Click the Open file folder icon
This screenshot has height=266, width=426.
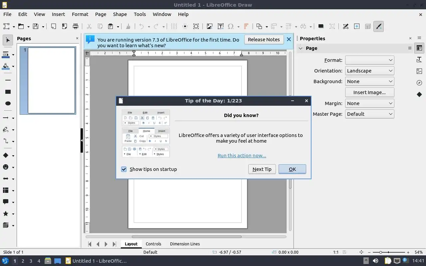21,26
